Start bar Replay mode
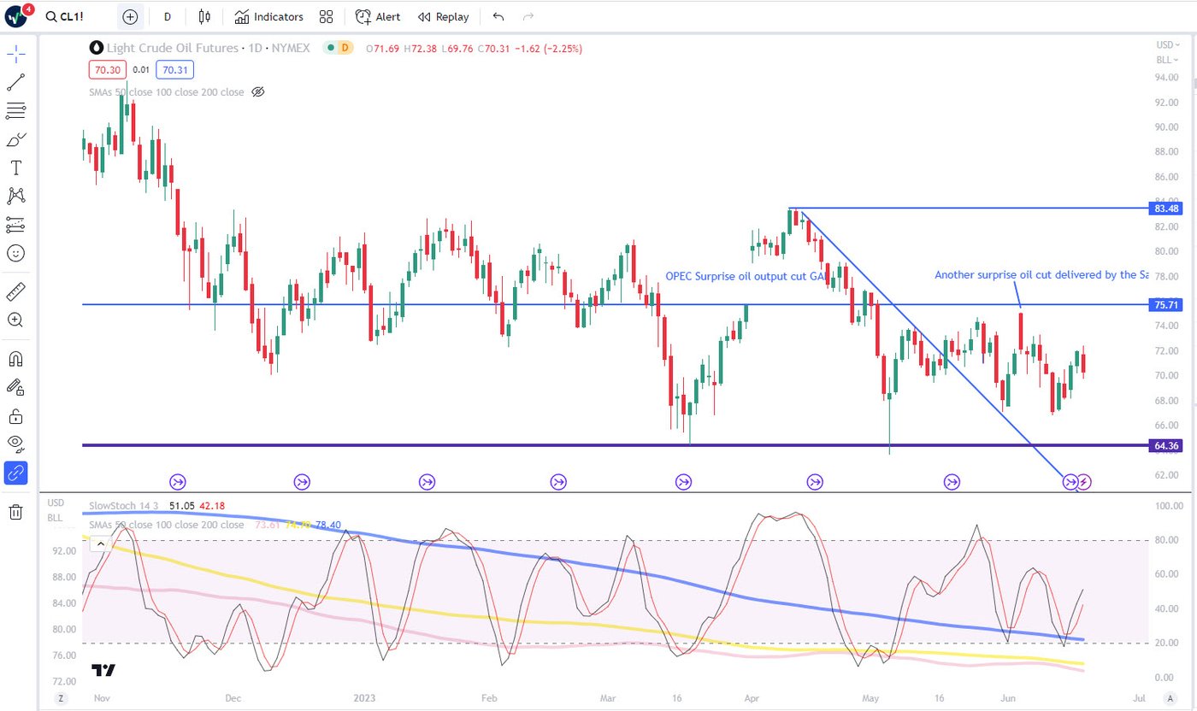Screen dimensions: 1197x711 tap(443, 17)
